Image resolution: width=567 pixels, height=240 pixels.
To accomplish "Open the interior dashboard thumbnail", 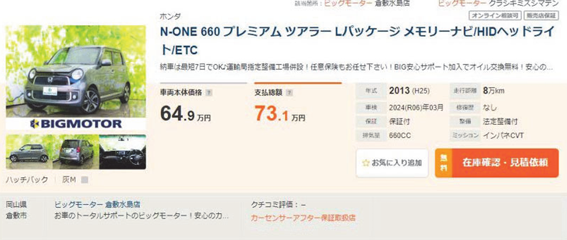I will (x=122, y=151).
